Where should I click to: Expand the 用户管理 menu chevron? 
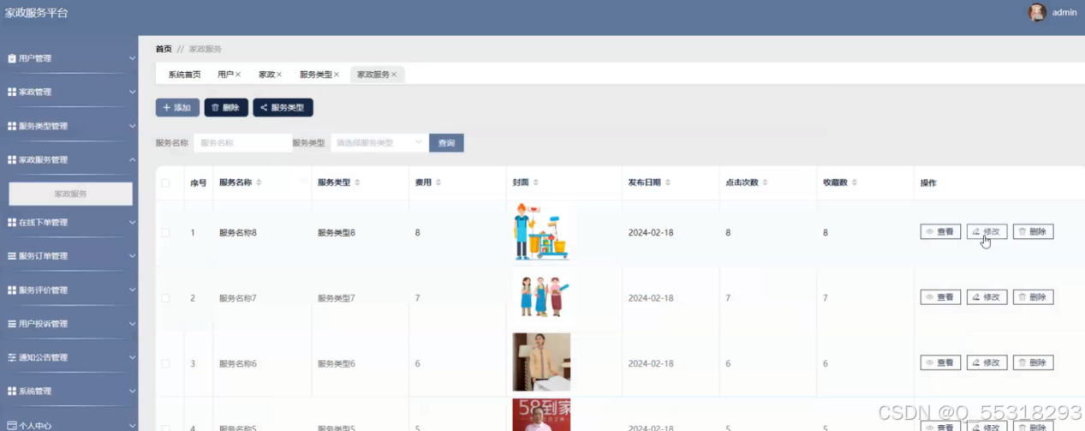click(132, 58)
